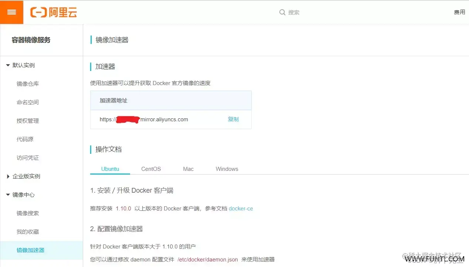The image size is (469, 267).
Task: Open 我的收藏 in the sidebar
Action: [x=27, y=231]
